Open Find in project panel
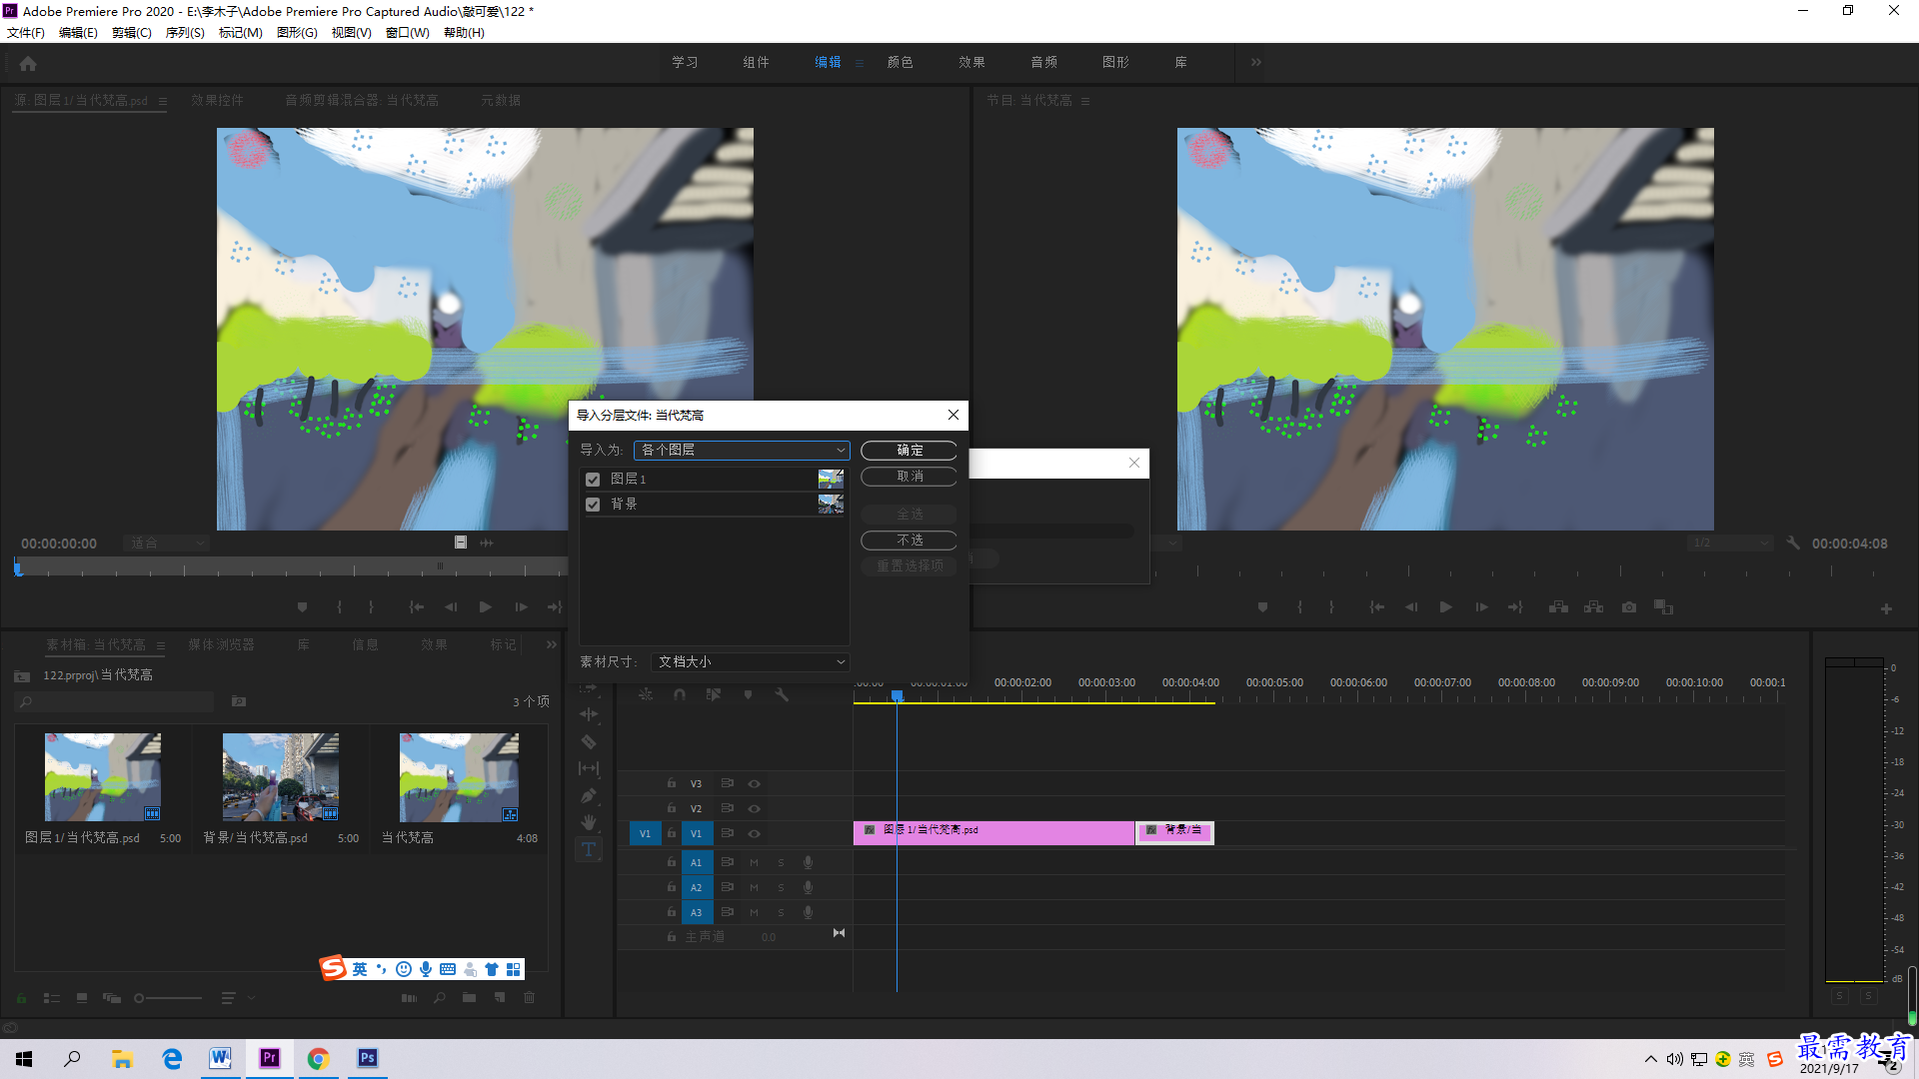This screenshot has width=1919, height=1079. [x=440, y=998]
